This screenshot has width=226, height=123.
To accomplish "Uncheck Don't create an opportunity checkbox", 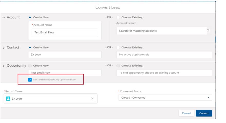I will click(x=30, y=80).
